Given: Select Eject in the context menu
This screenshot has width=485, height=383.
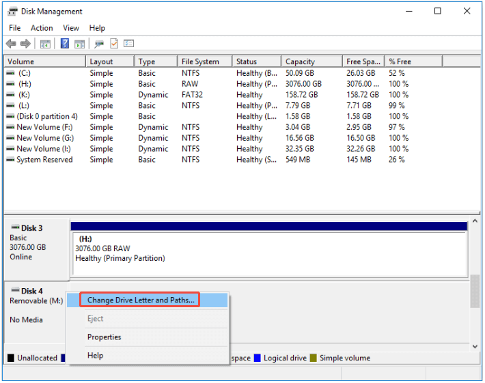Looking at the screenshot, I should click(x=148, y=319).
